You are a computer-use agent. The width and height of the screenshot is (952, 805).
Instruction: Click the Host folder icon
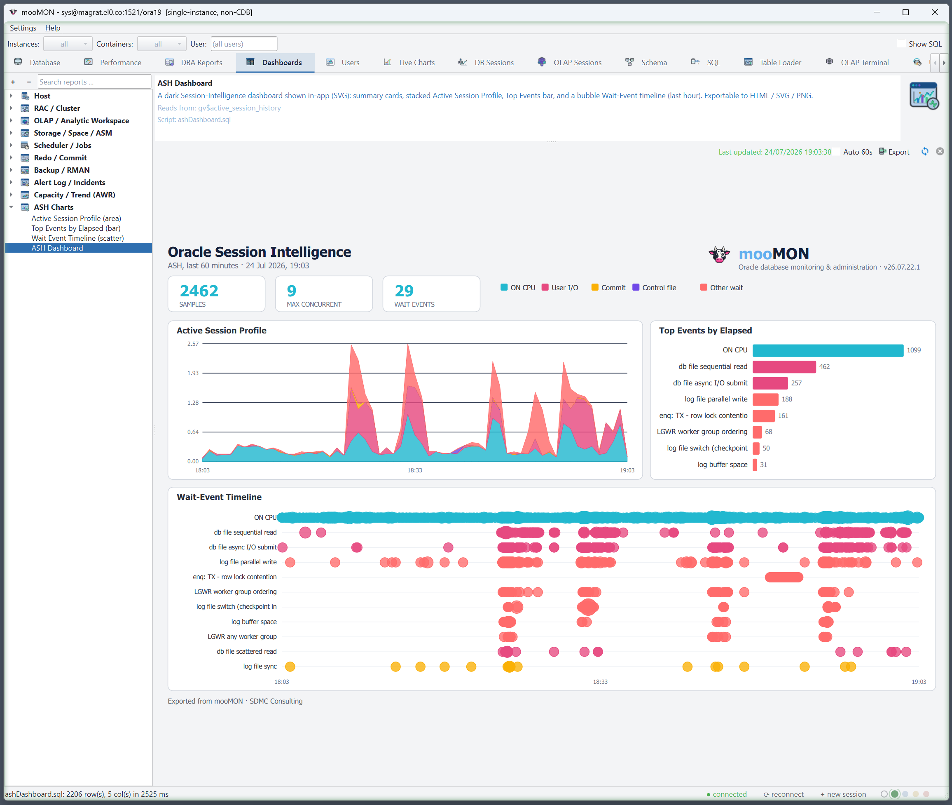tap(26, 96)
